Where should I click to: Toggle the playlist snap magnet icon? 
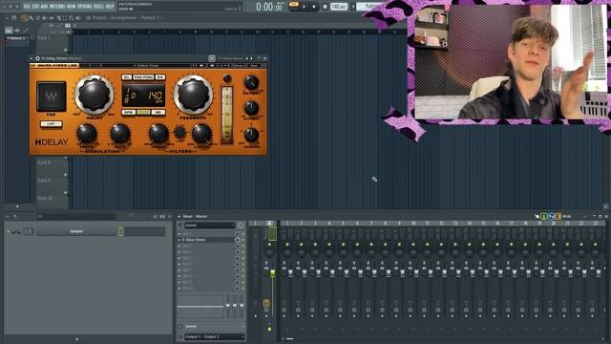pyautogui.click(x=14, y=18)
